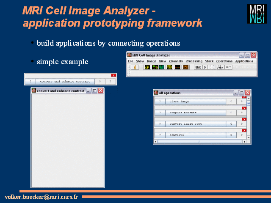The height and width of the screenshot is (203, 271).
Task: Open the Applications menu
Action: (x=244, y=61)
